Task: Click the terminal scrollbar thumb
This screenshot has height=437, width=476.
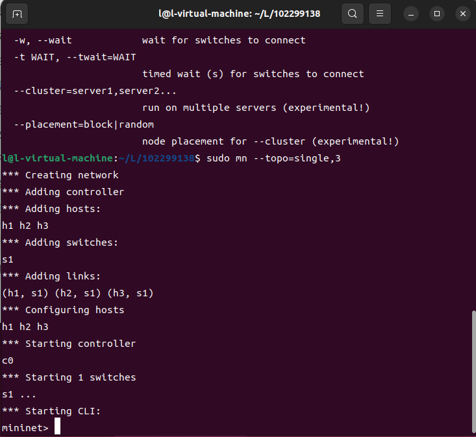Action: click(473, 372)
